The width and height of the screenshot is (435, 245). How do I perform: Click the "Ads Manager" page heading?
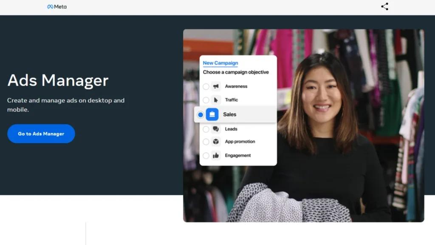tap(58, 80)
